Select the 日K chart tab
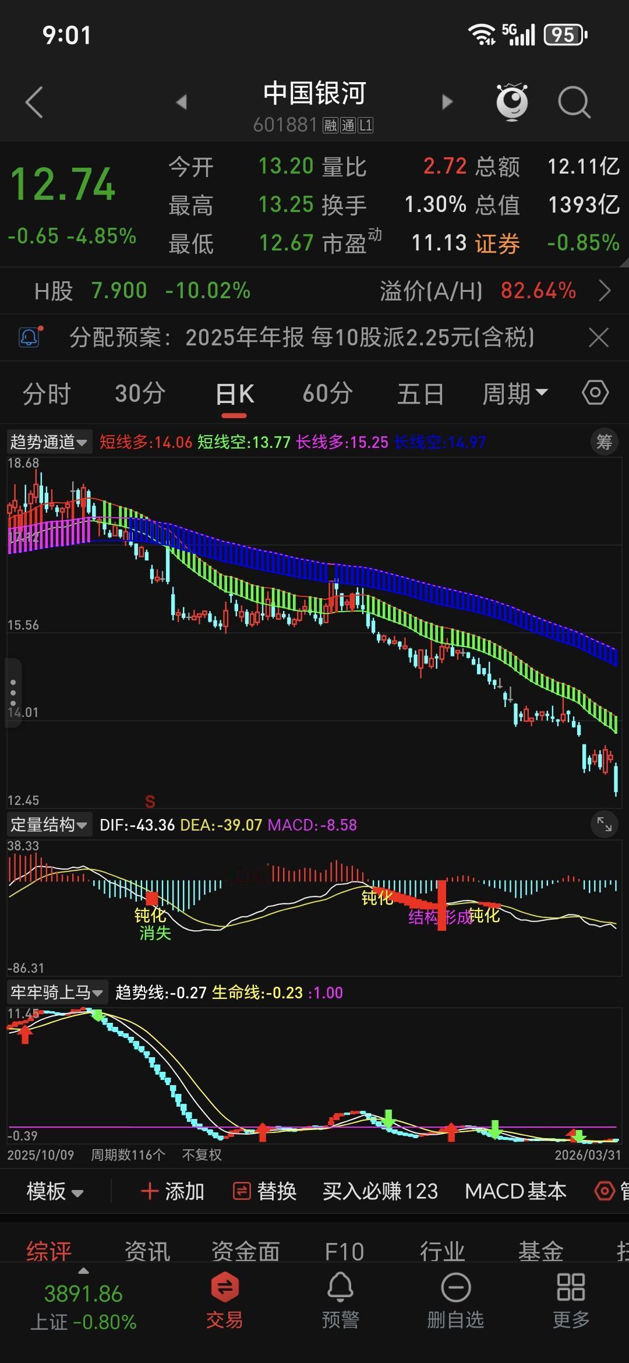Screen dimensions: 629x1363 pos(234,394)
